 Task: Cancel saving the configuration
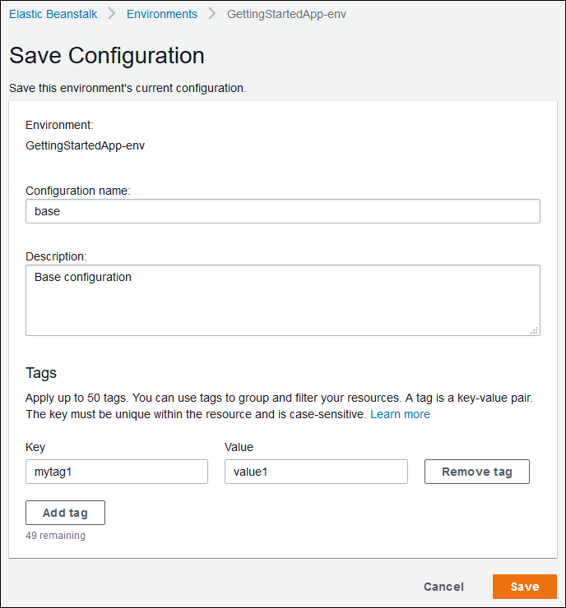[x=443, y=587]
